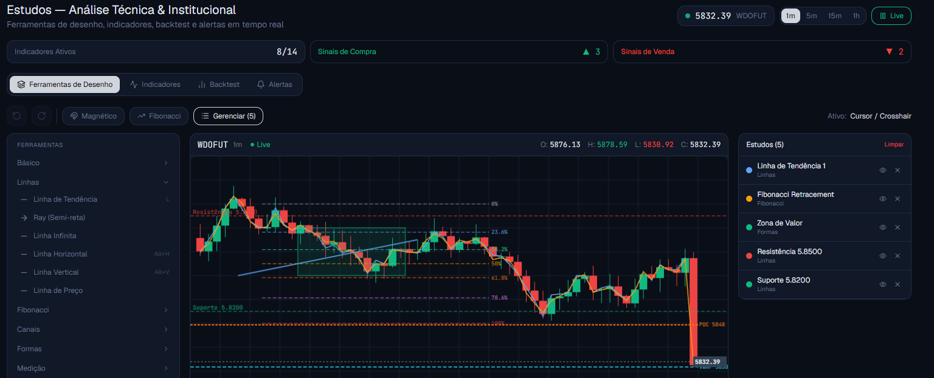Screen dimensions: 934x378
Task: Open the Alertas tab
Action: [x=274, y=84]
